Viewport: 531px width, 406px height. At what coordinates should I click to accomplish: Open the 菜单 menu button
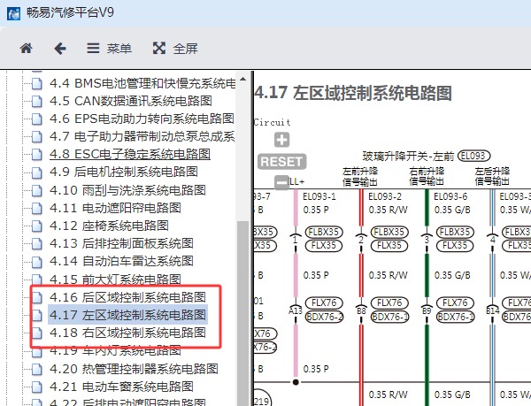109,49
